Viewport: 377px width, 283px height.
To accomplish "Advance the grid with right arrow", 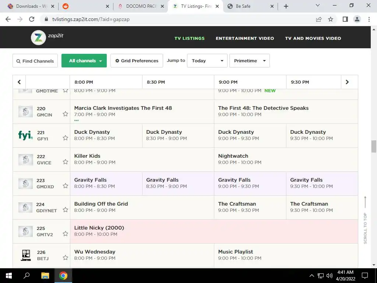I will (x=347, y=82).
